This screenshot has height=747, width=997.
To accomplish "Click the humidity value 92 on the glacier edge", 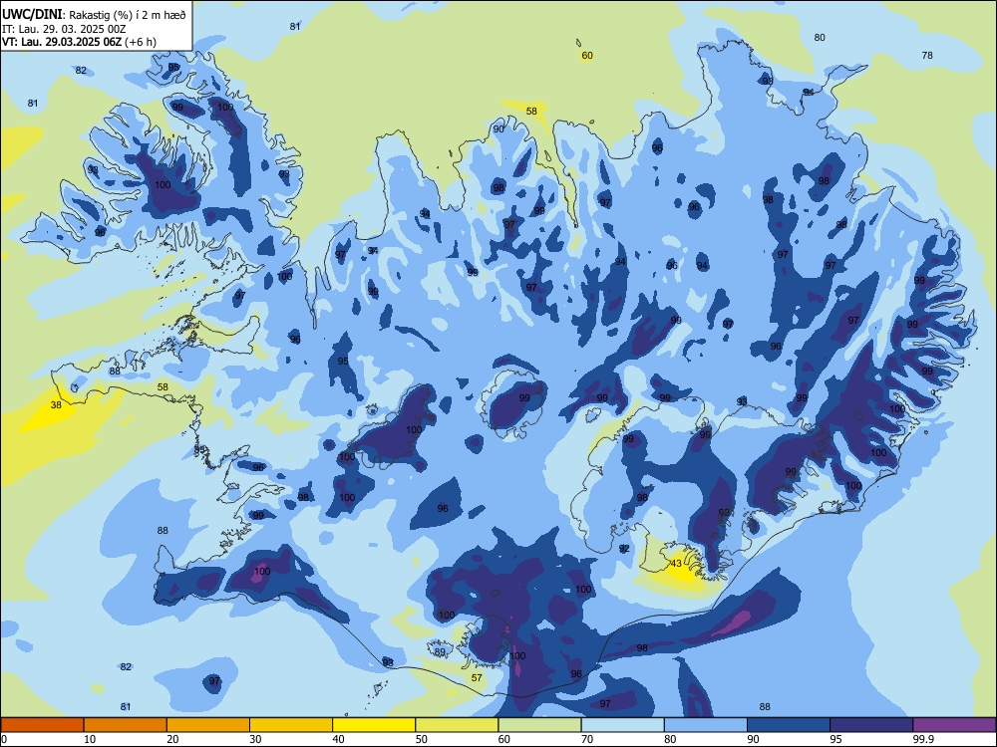I will (x=624, y=548).
